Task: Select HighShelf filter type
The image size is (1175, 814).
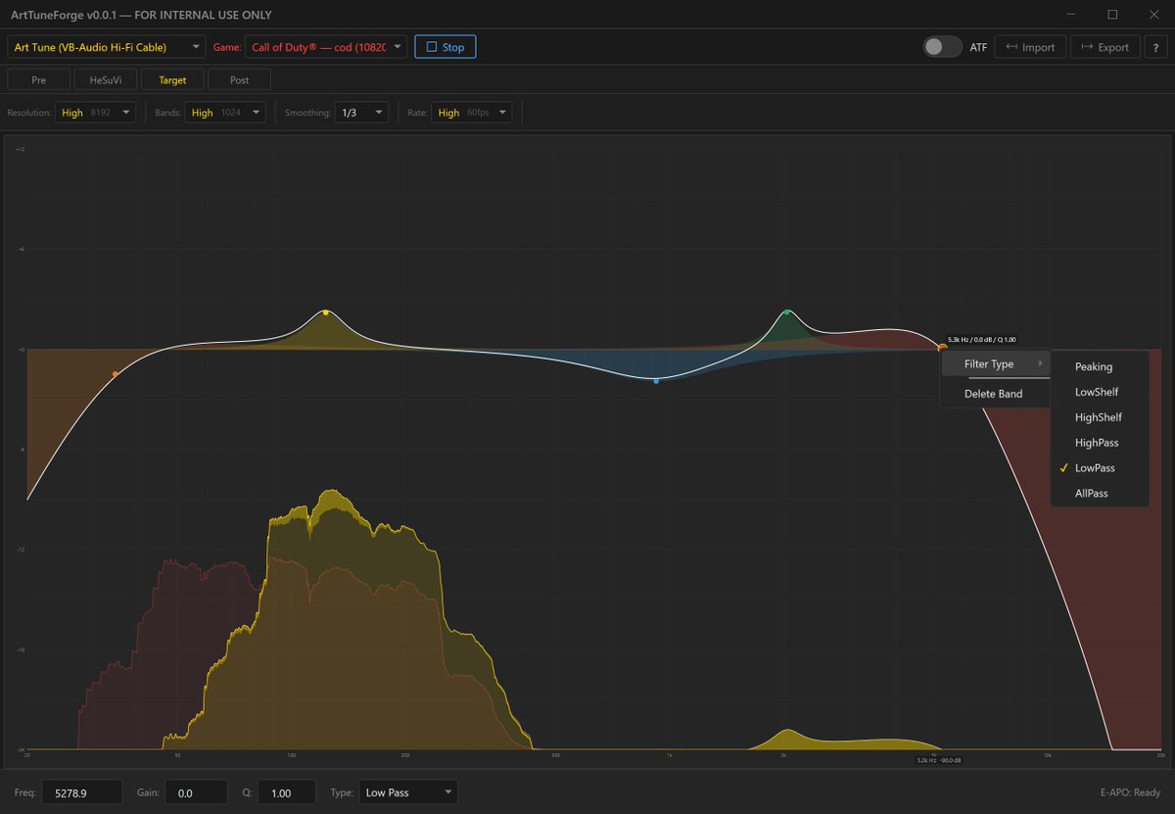Action: tap(1099, 417)
